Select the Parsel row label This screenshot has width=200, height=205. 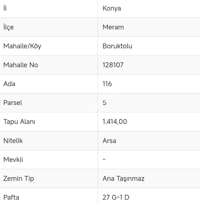click(x=13, y=103)
